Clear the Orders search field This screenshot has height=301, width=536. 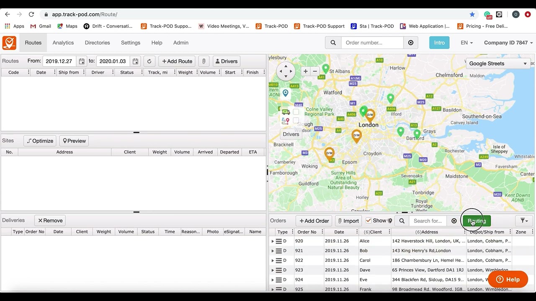coord(454,221)
